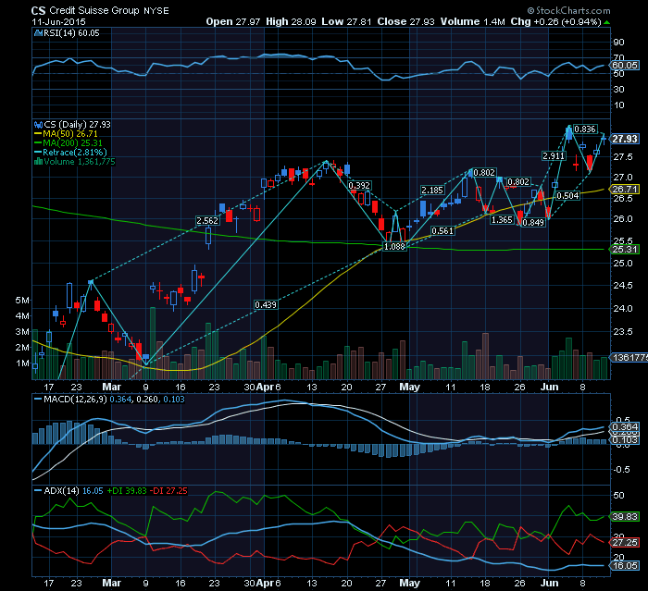The width and height of the screenshot is (648, 591).
Task: Click the candlestick icon beside CS (Daily)
Action: point(39,124)
